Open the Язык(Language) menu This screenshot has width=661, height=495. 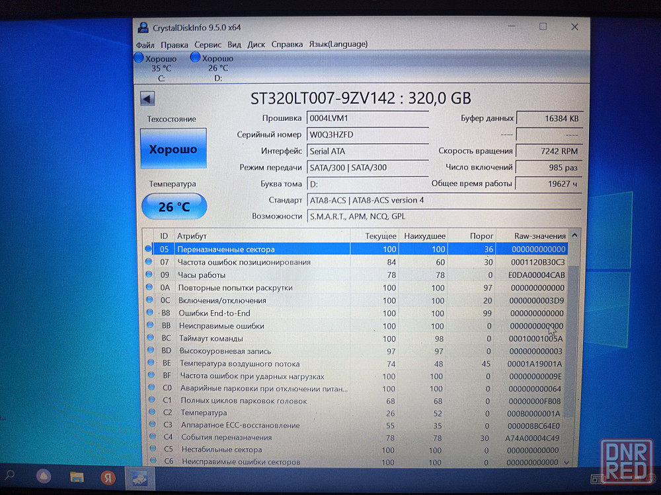click(x=338, y=44)
